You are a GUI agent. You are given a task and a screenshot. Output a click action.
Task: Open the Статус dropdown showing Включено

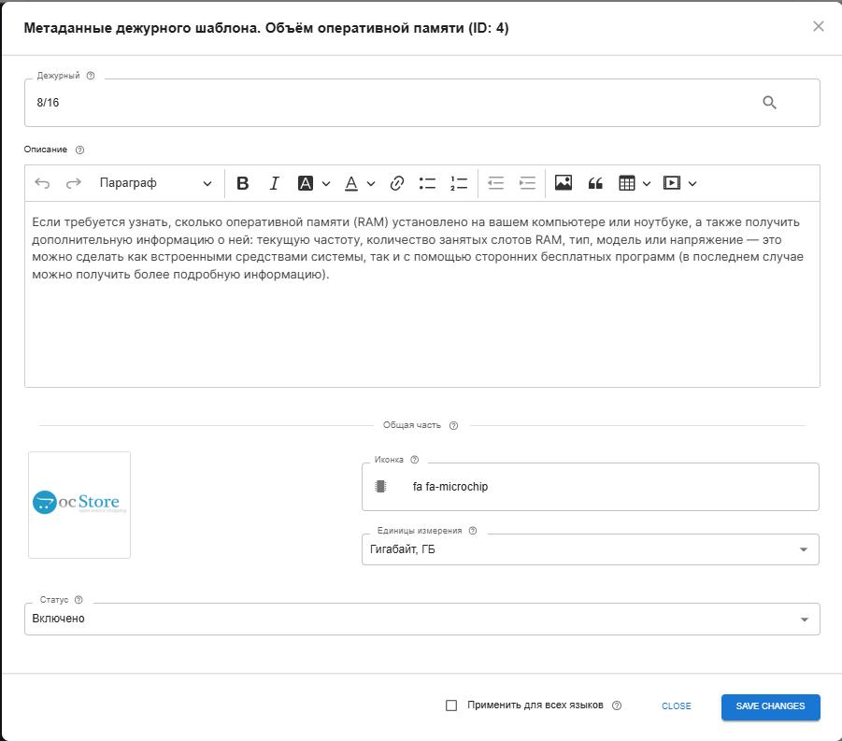tap(804, 618)
